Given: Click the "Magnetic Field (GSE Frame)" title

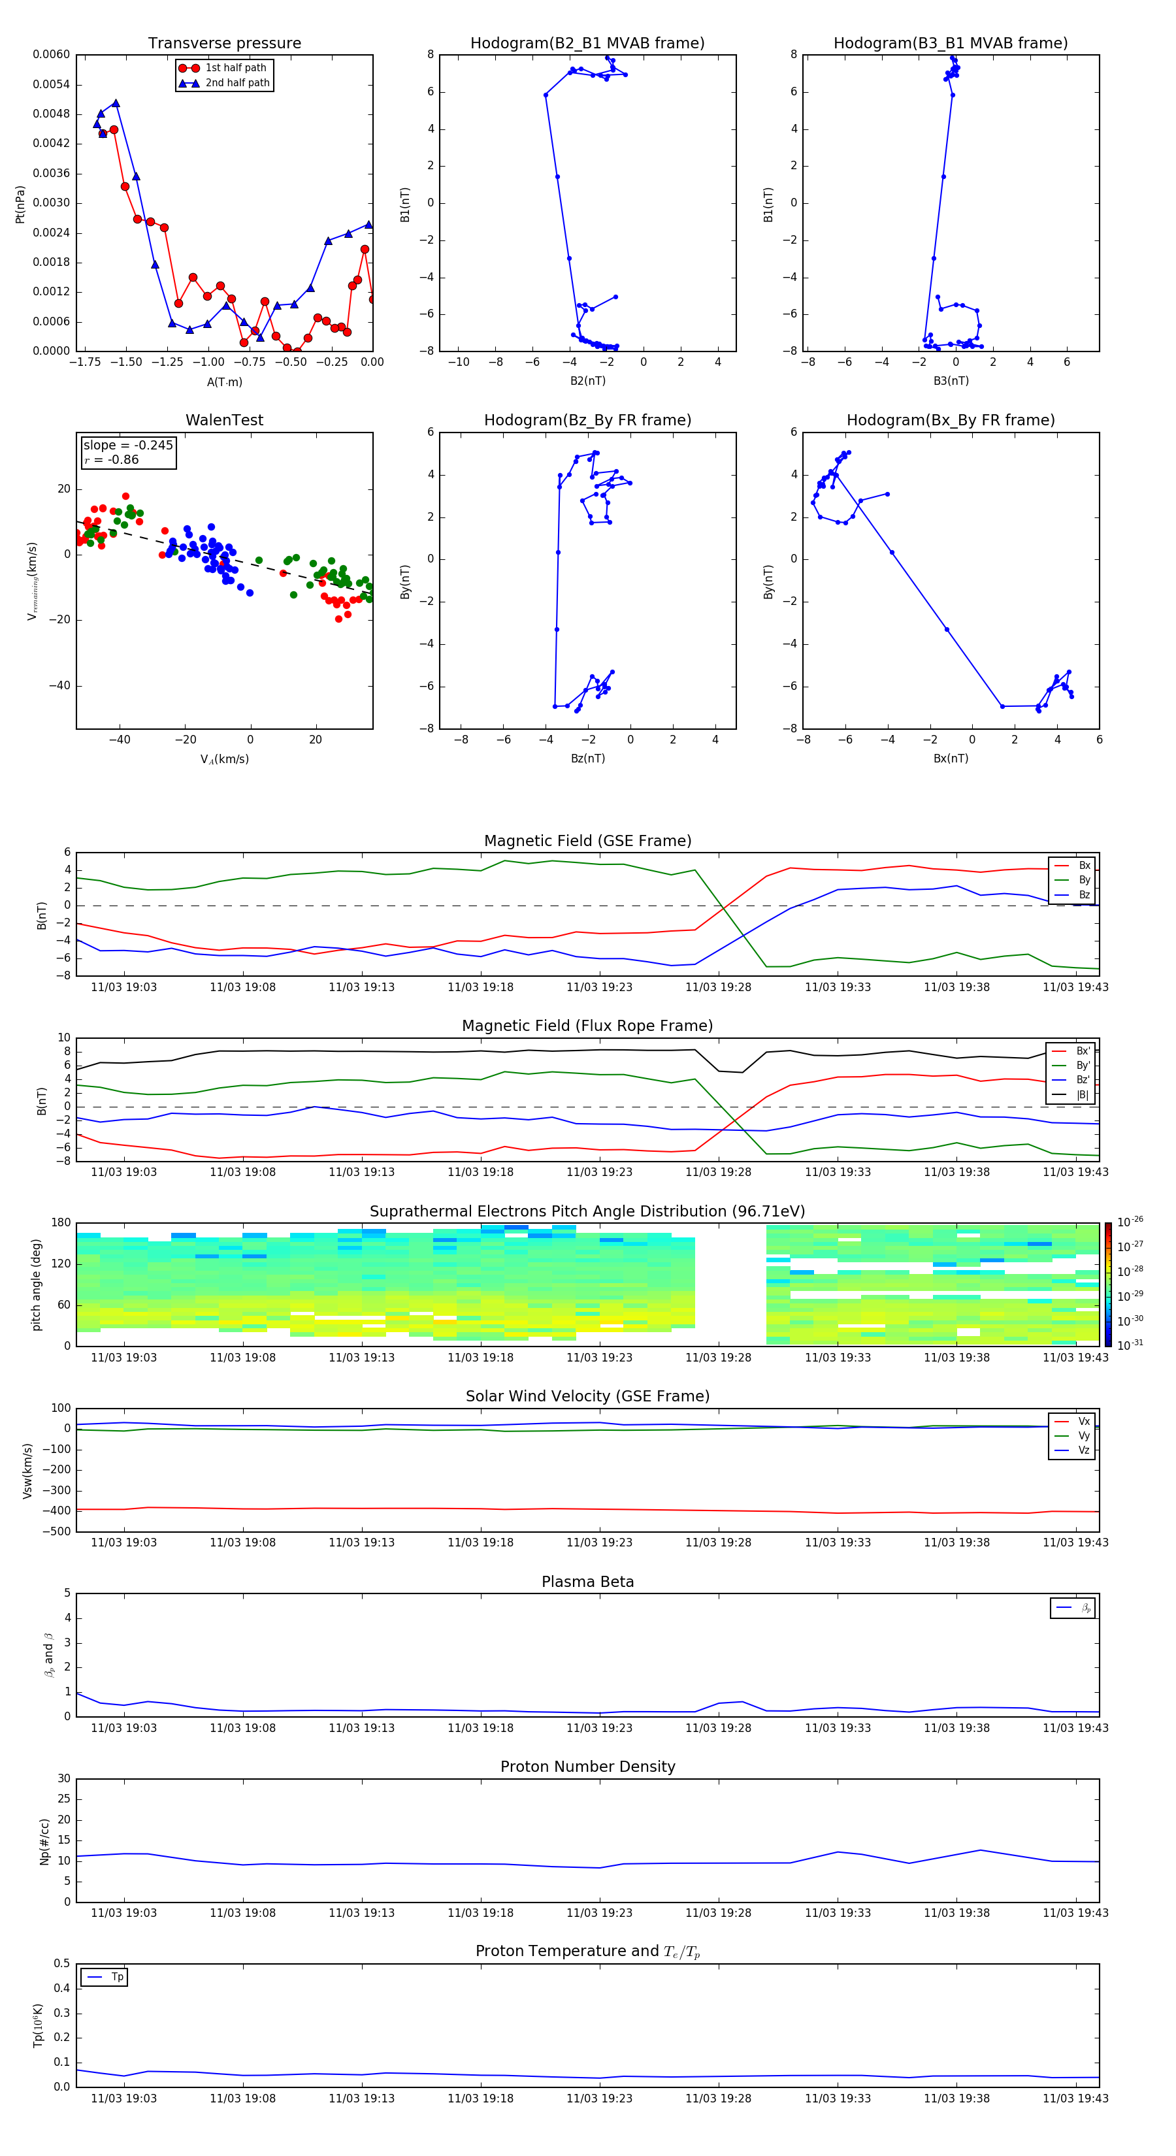Looking at the screenshot, I should pos(587,841).
